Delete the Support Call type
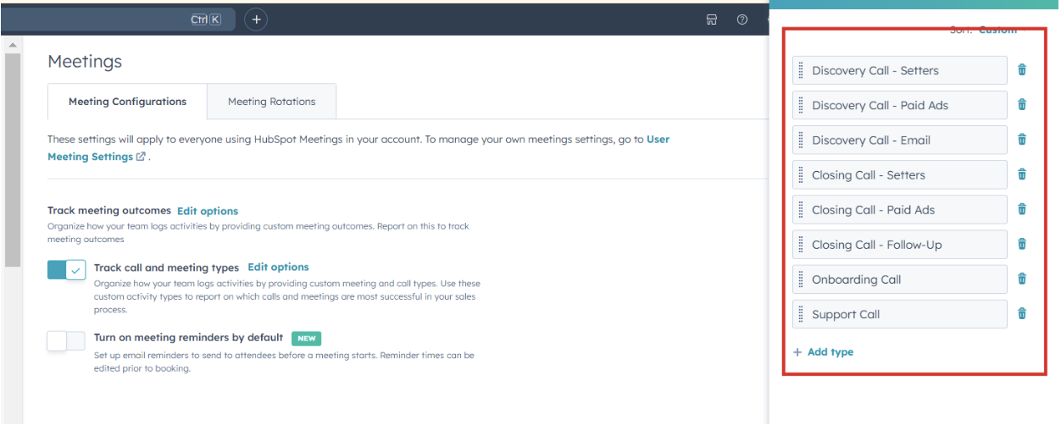The width and height of the screenshot is (1061, 425). [1021, 314]
